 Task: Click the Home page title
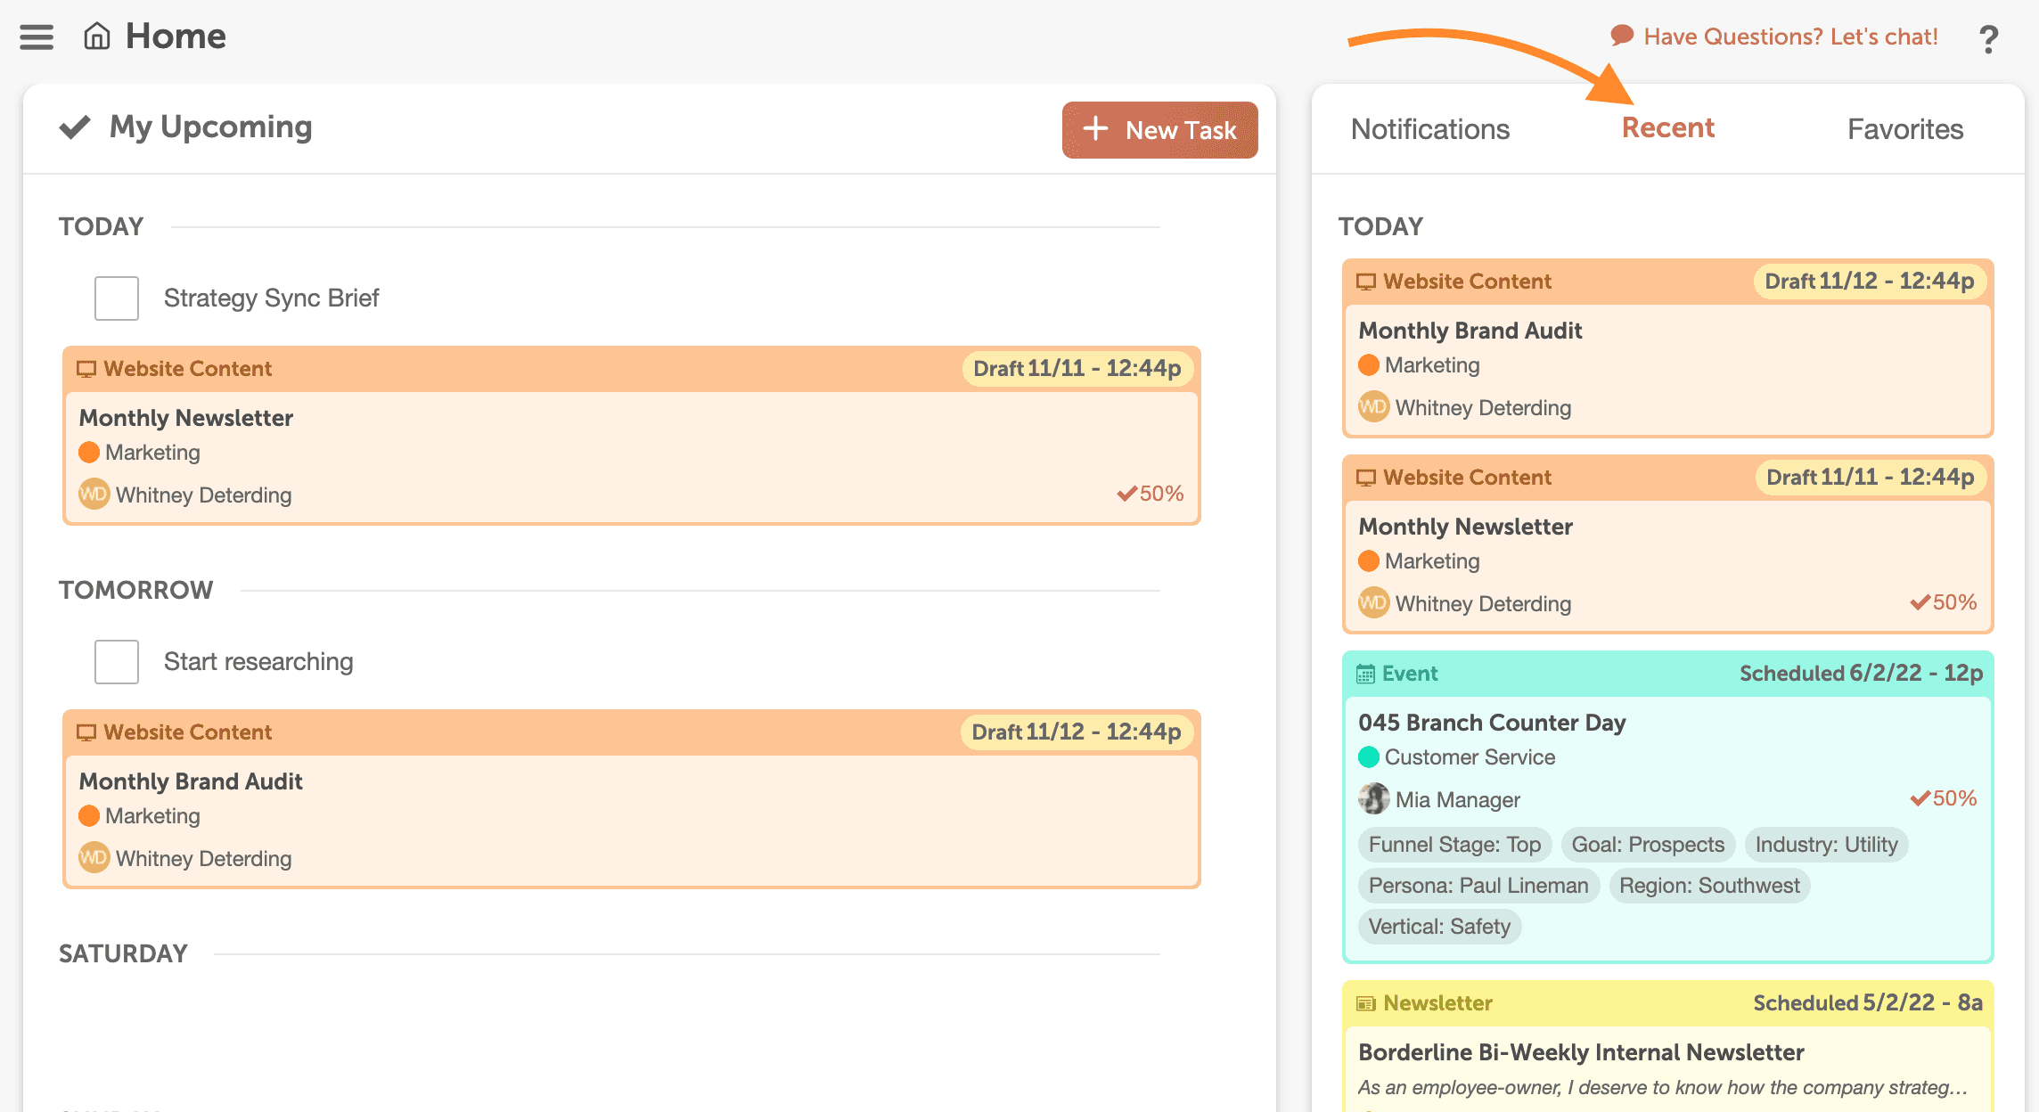point(176,37)
